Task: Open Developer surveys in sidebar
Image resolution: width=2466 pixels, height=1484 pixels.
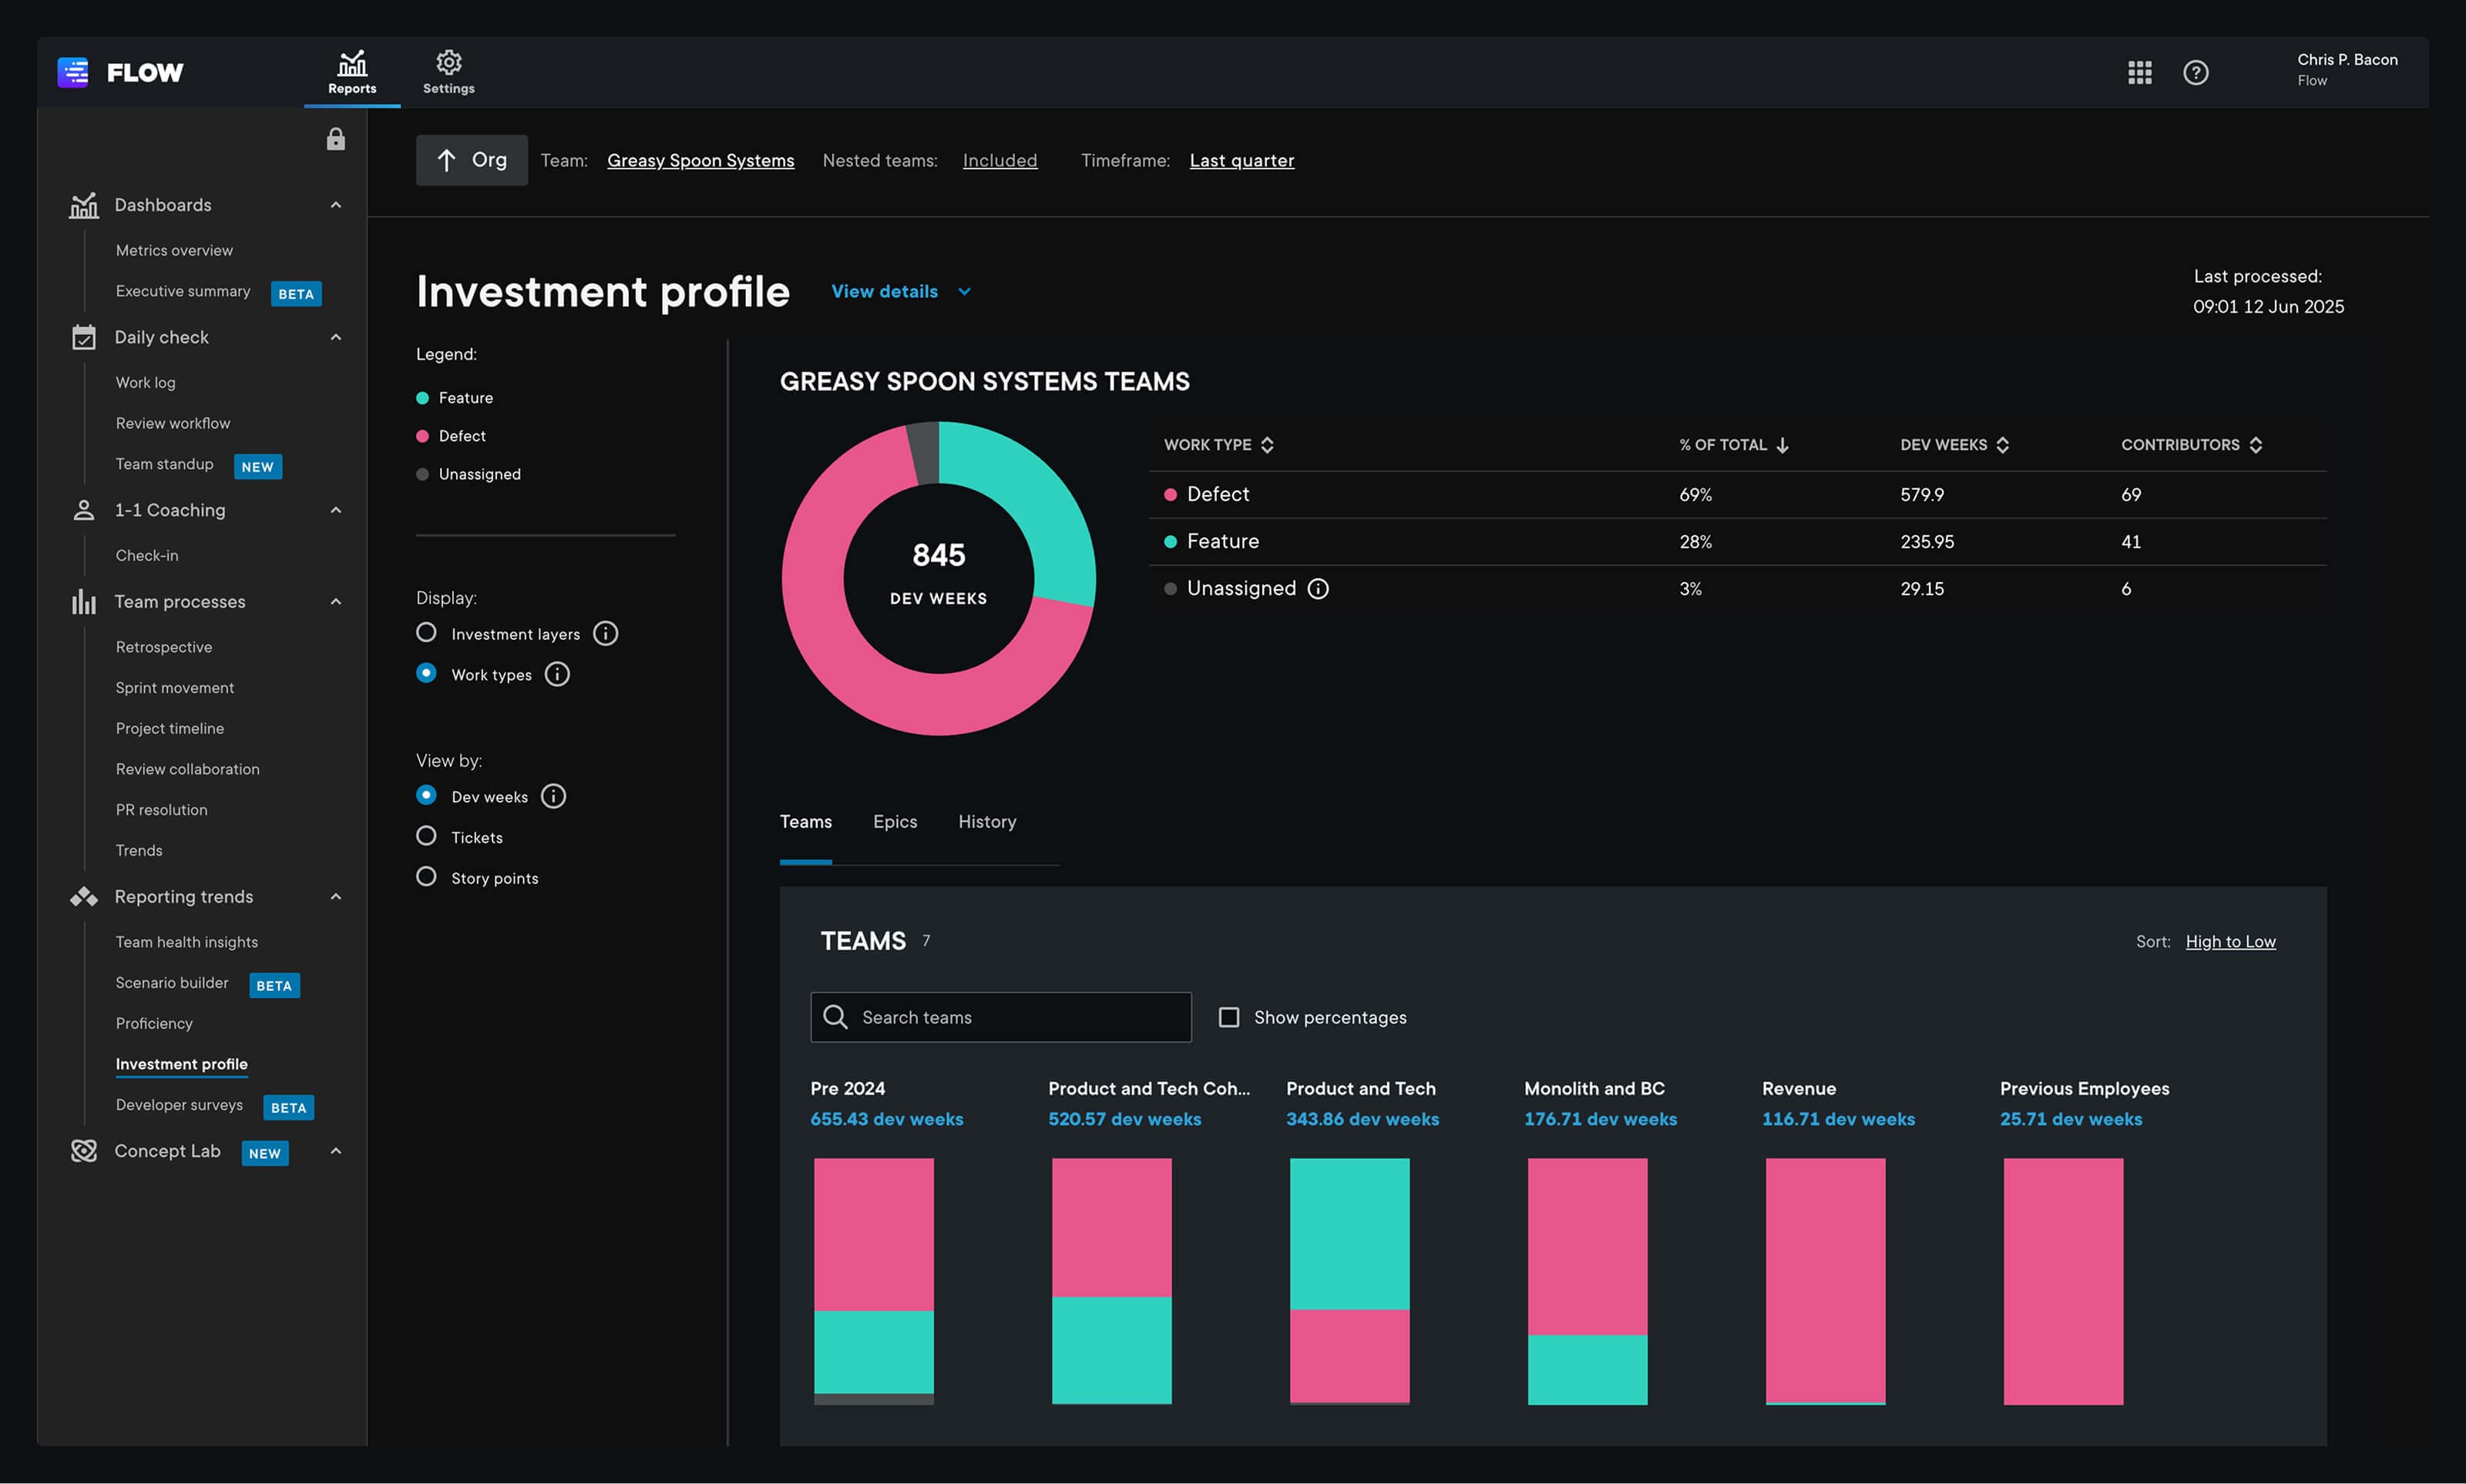Action: (x=179, y=1105)
